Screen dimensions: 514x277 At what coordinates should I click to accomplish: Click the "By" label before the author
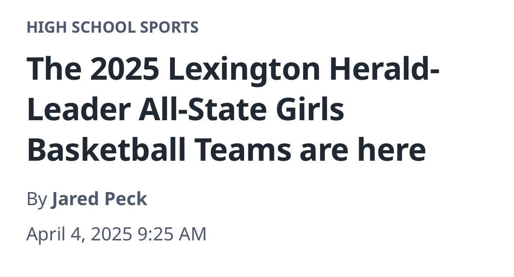pyautogui.click(x=37, y=199)
